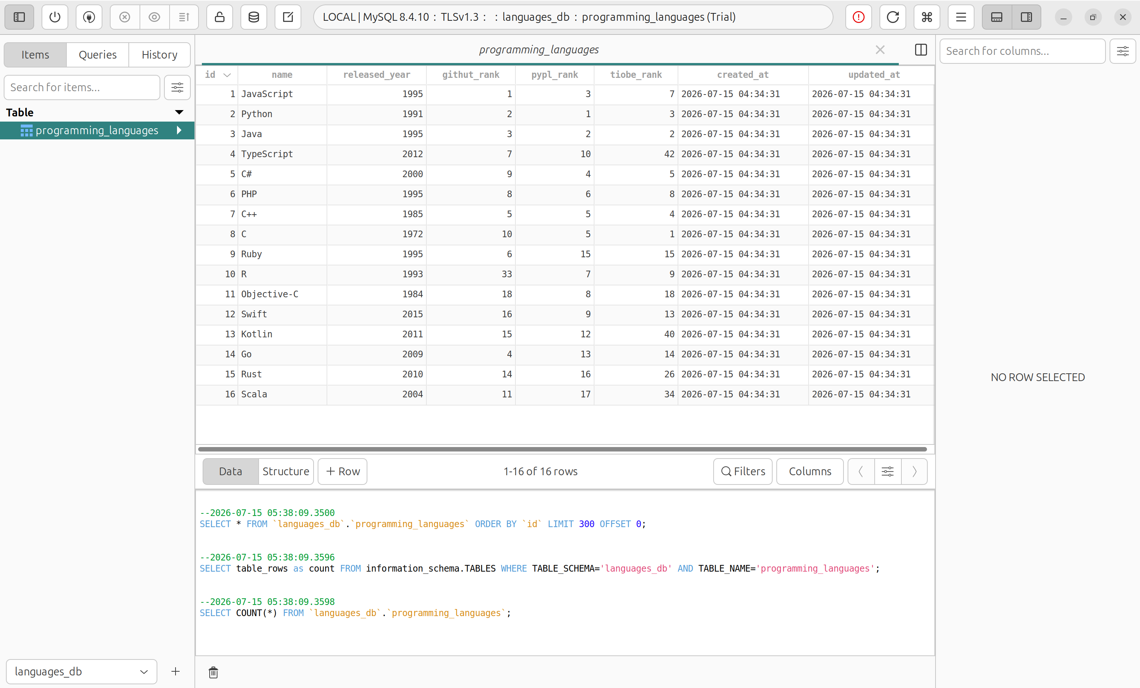Screen dimensions: 1140x688
Task: Open the languages_db database dropdown
Action: pos(81,671)
